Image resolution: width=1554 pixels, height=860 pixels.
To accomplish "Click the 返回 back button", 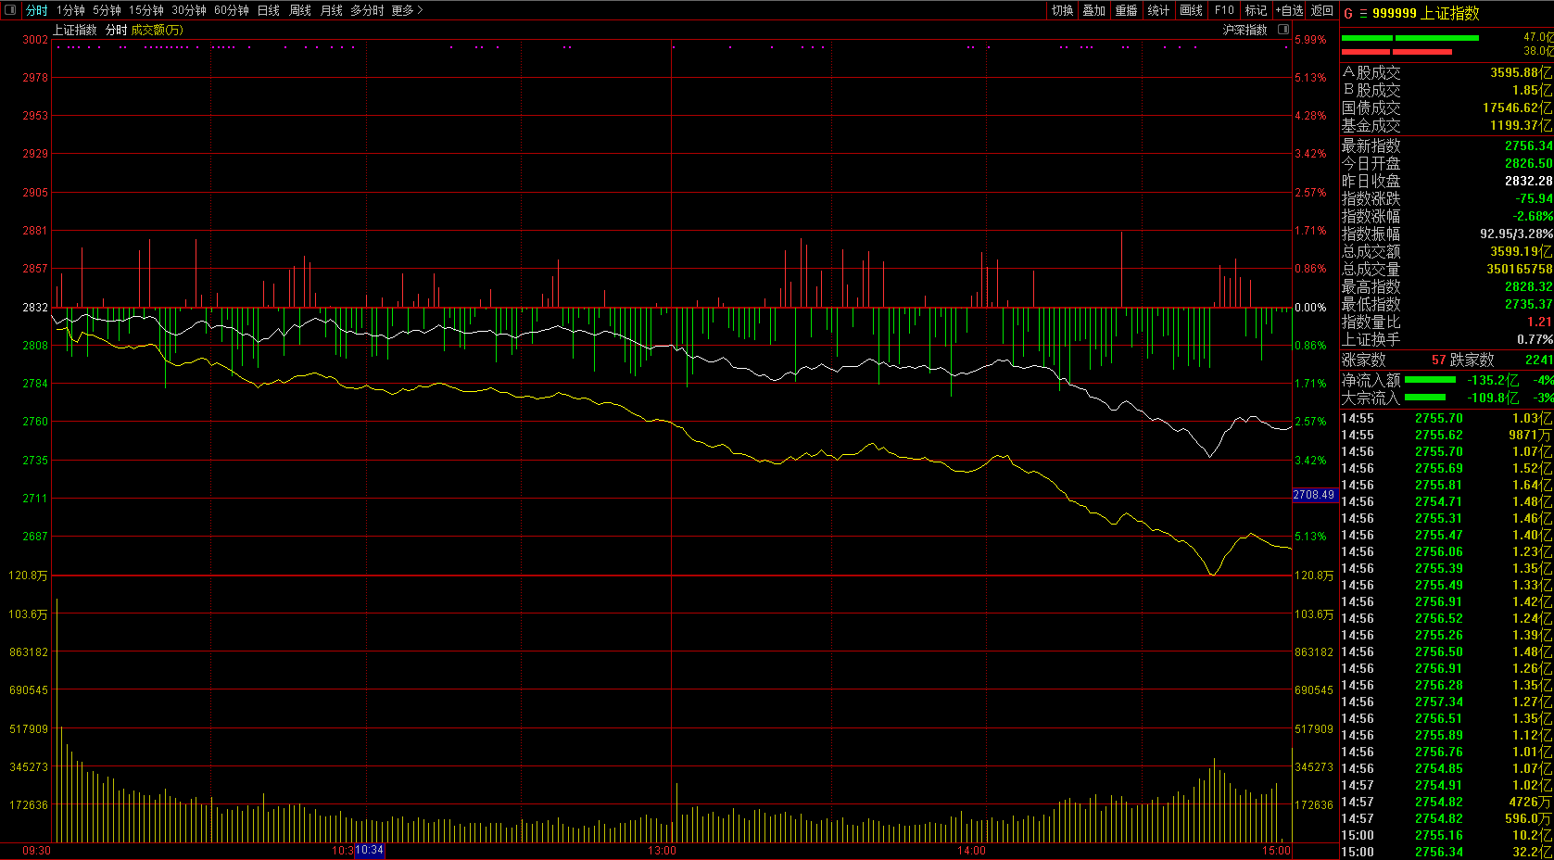I will (1322, 10).
